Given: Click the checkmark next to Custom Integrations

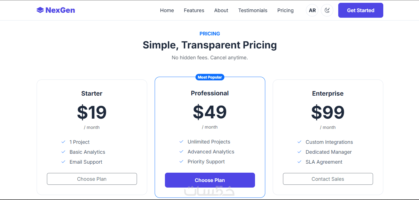Looking at the screenshot, I should coord(299,142).
